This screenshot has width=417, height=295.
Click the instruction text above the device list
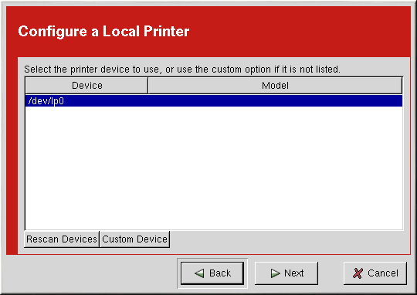coord(182,70)
